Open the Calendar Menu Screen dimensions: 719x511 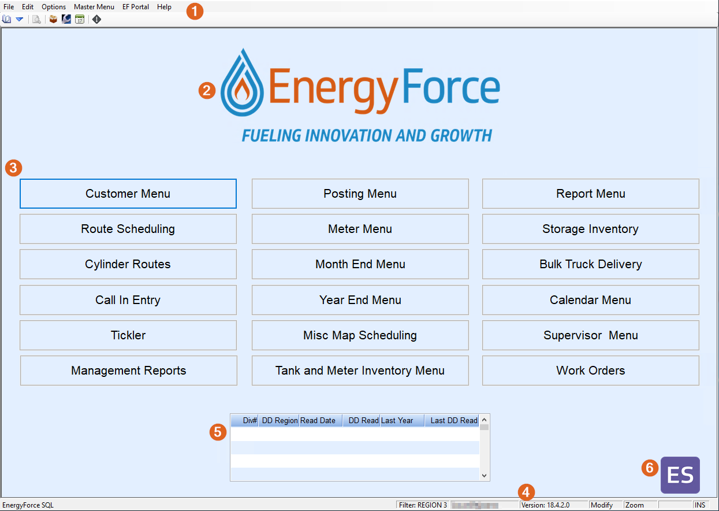[x=591, y=300]
